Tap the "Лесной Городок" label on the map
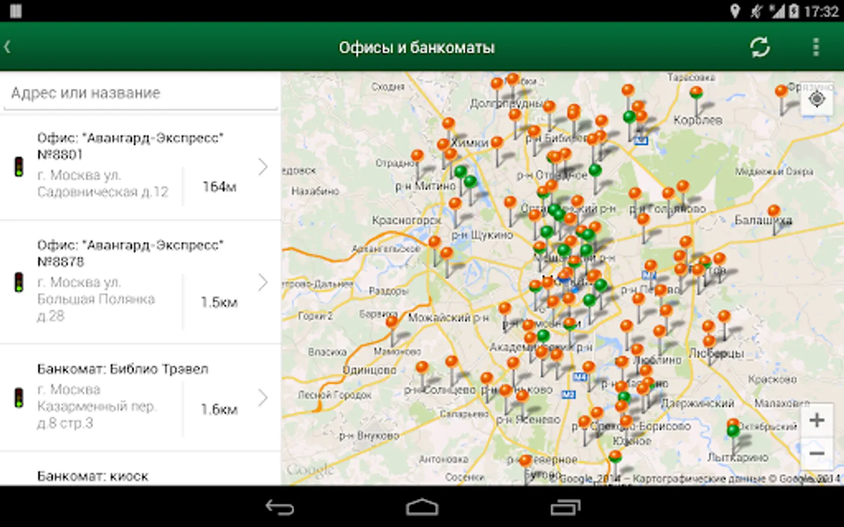 click(x=335, y=395)
